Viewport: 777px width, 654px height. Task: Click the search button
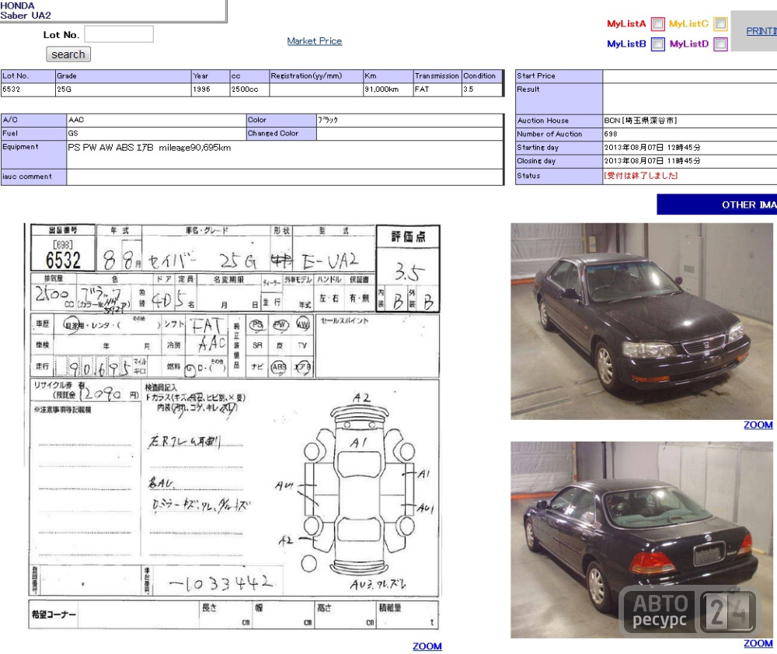click(x=68, y=54)
